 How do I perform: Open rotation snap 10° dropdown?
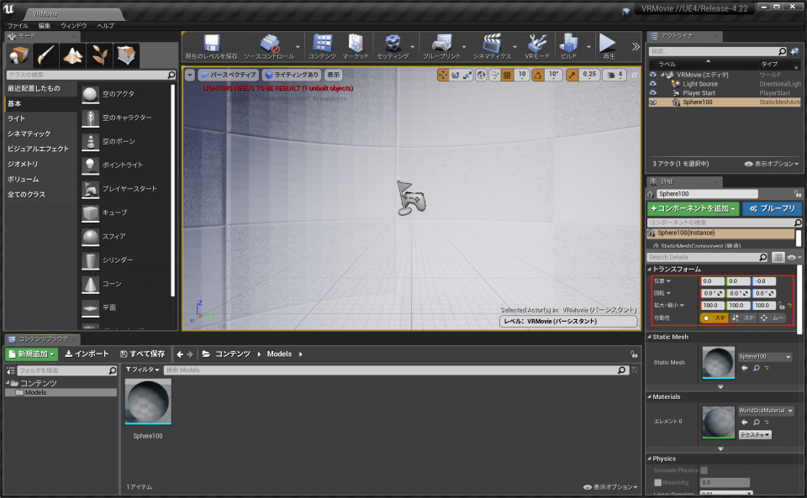tap(553, 75)
